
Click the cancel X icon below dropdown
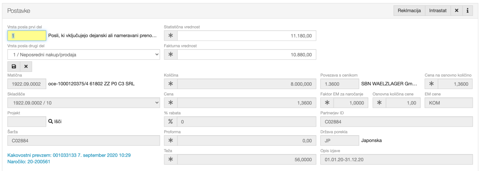pos(26,67)
